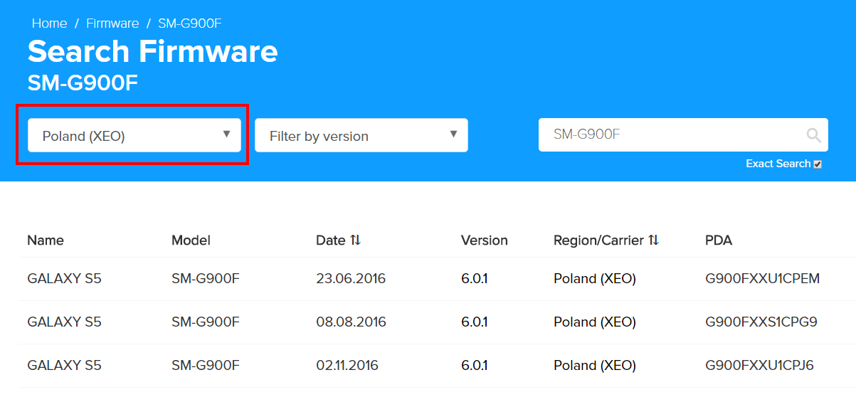Screen dimensions: 856x407
Task: Open Firmware breadcrumb link
Action: [112, 23]
